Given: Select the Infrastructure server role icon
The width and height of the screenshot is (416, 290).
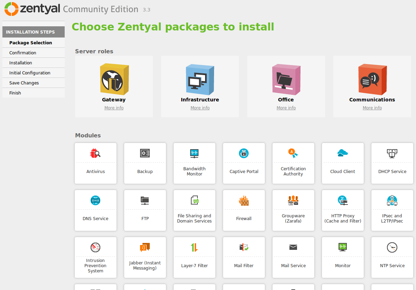Looking at the screenshot, I should tap(200, 79).
